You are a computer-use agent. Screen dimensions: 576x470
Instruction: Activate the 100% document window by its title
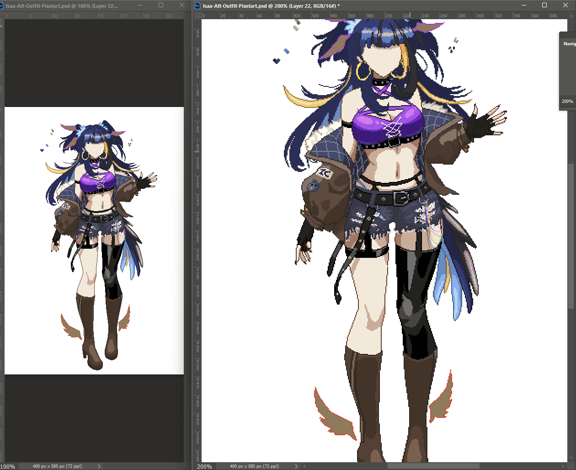tap(62, 6)
